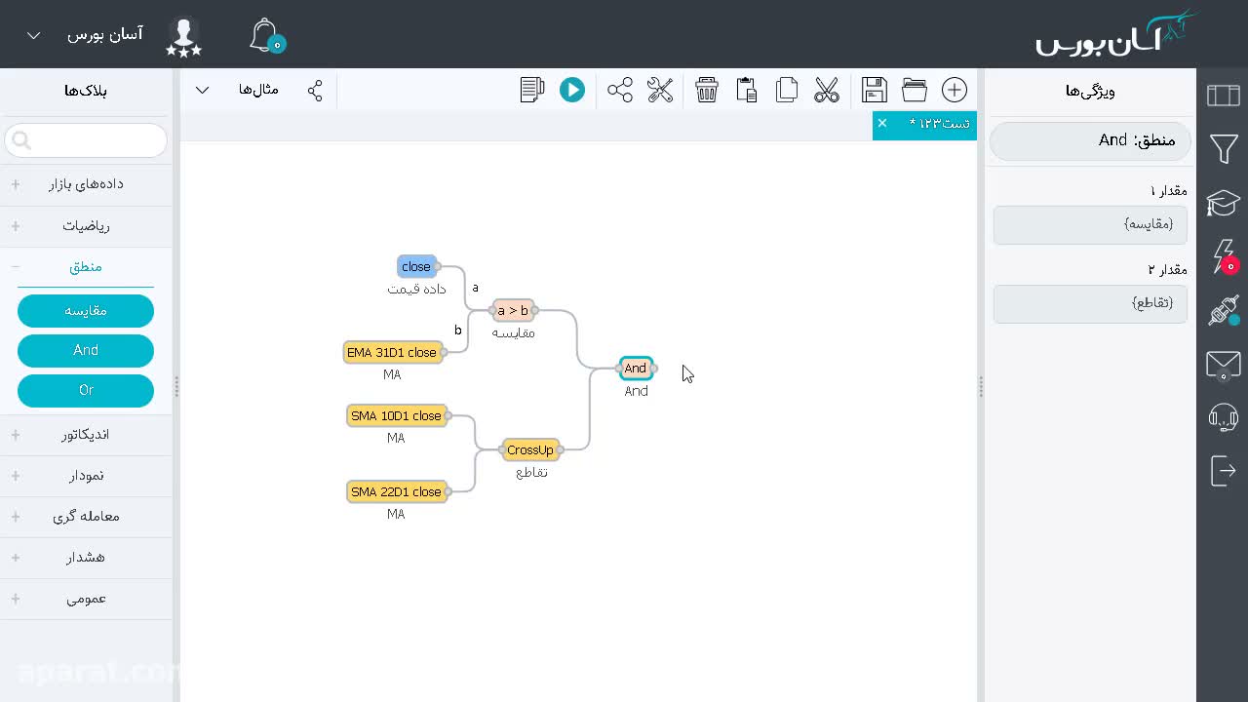Add the مقایسه logic block

pyautogui.click(x=86, y=311)
